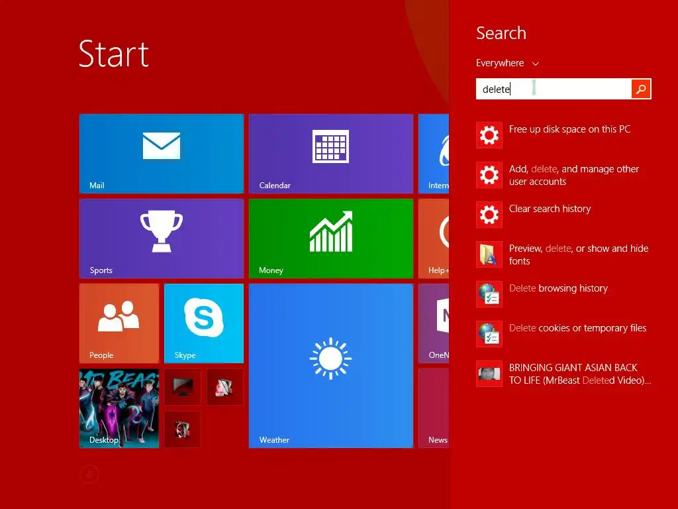Expand the Everywhere search scope dropdown

(508, 63)
